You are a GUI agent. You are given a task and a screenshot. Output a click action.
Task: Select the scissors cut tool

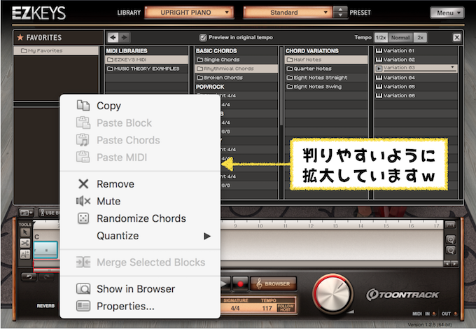click(x=25, y=243)
